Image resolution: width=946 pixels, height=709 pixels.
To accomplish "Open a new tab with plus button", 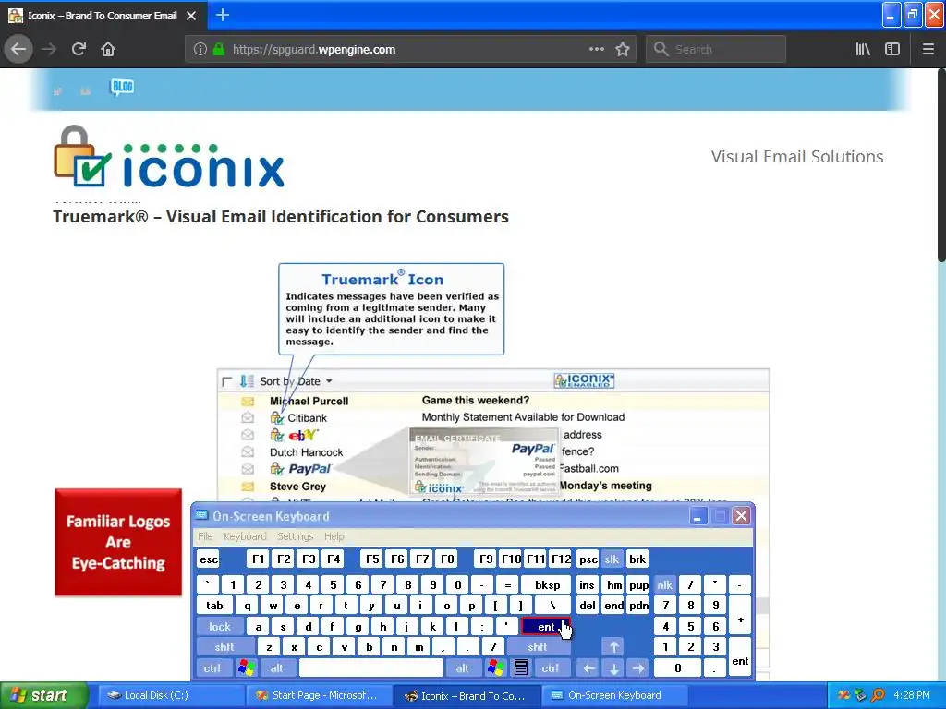I will coord(223,15).
